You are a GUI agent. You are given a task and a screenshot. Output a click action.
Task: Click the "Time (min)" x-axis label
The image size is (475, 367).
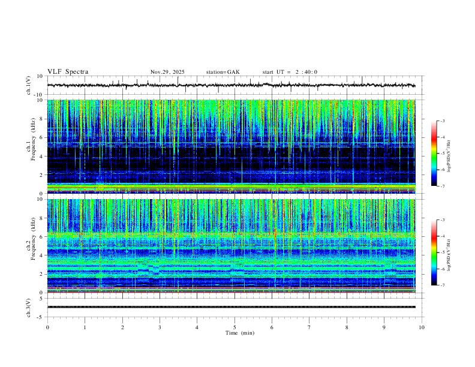pyautogui.click(x=240, y=333)
